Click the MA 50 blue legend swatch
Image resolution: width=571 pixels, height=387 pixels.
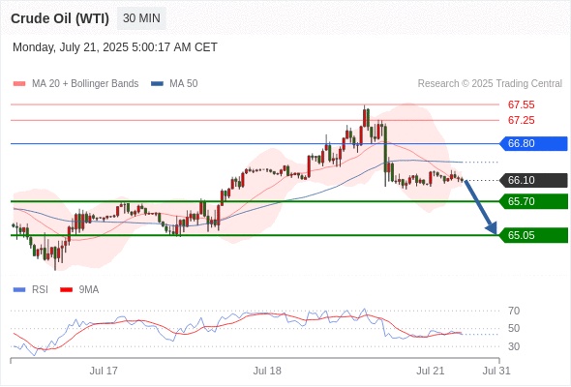pyautogui.click(x=157, y=84)
